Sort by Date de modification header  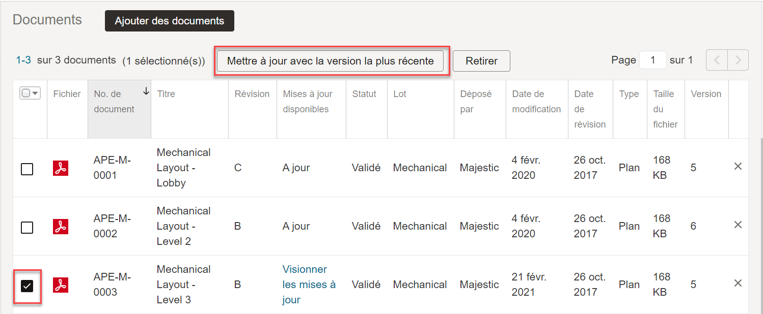coord(536,102)
